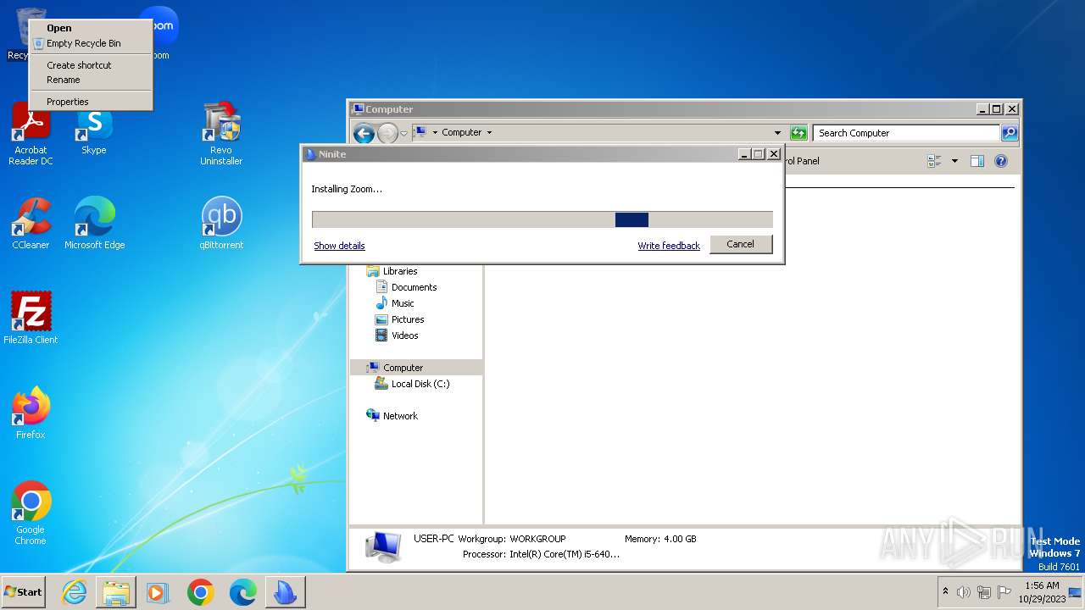Launch Revo Uninstaller desktop shortcut

221,134
